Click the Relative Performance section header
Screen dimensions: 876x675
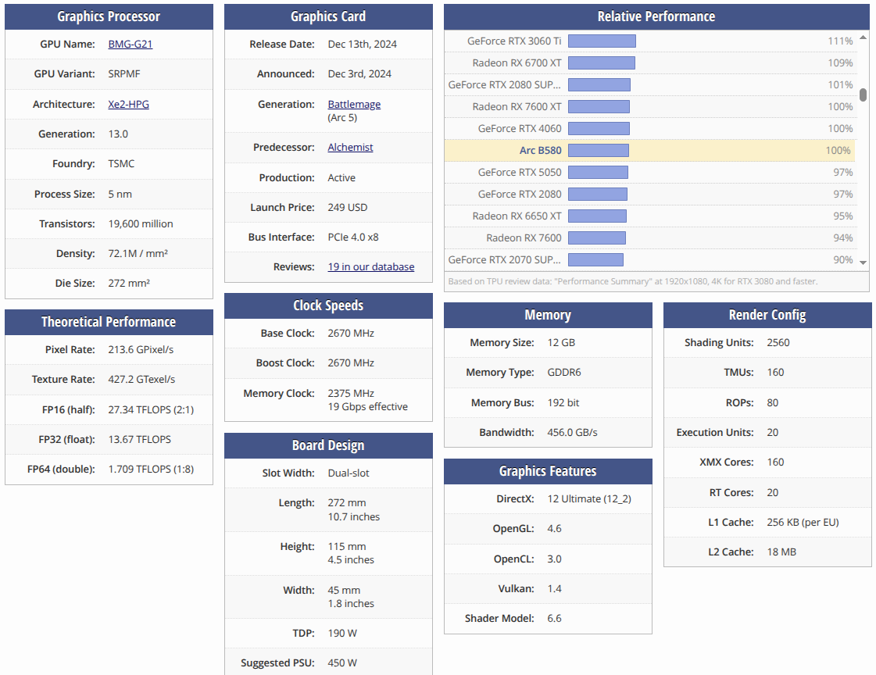point(656,16)
